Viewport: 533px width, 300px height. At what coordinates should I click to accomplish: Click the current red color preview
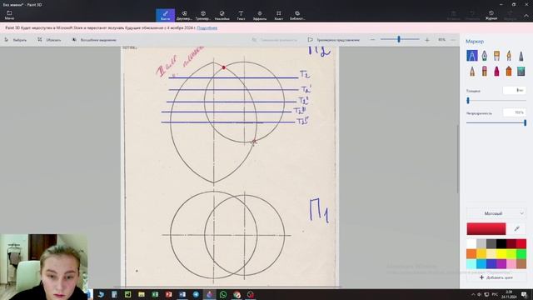486,229
